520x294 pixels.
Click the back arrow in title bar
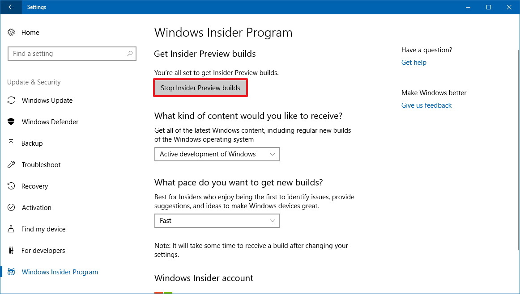[11, 7]
